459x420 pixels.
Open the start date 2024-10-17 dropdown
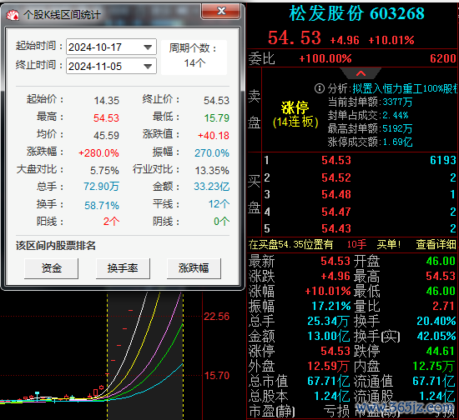(148, 47)
